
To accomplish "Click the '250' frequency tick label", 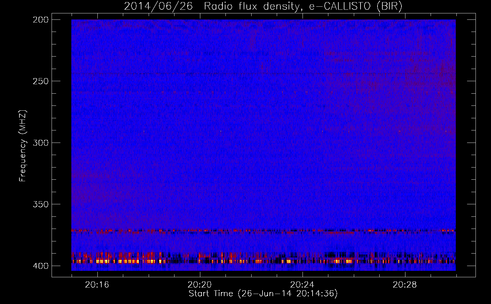I will click(x=40, y=81).
